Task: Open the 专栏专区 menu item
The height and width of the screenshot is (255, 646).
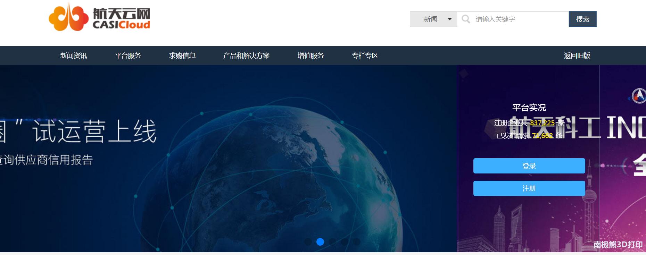Action: pyautogui.click(x=365, y=56)
